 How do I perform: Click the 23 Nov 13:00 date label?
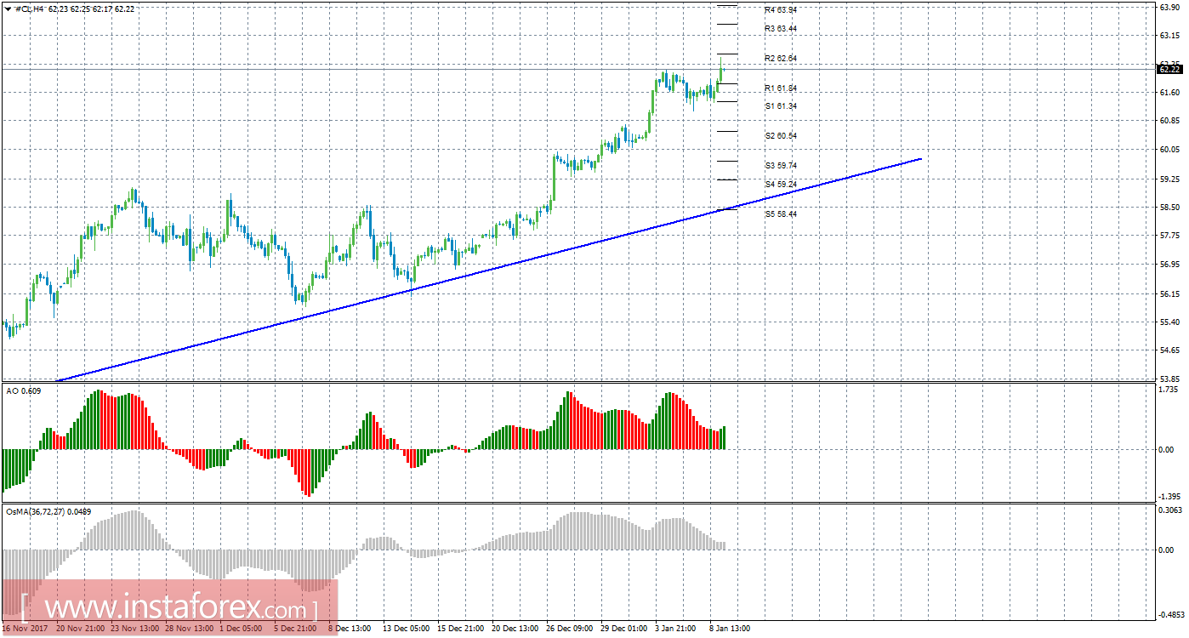pyautogui.click(x=137, y=629)
